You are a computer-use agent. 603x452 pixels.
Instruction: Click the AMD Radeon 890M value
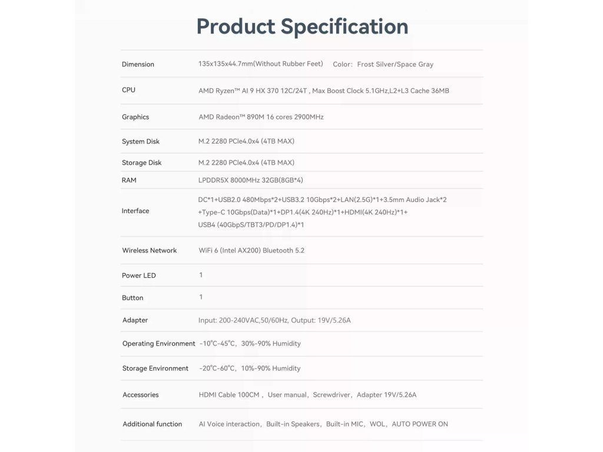tap(261, 117)
